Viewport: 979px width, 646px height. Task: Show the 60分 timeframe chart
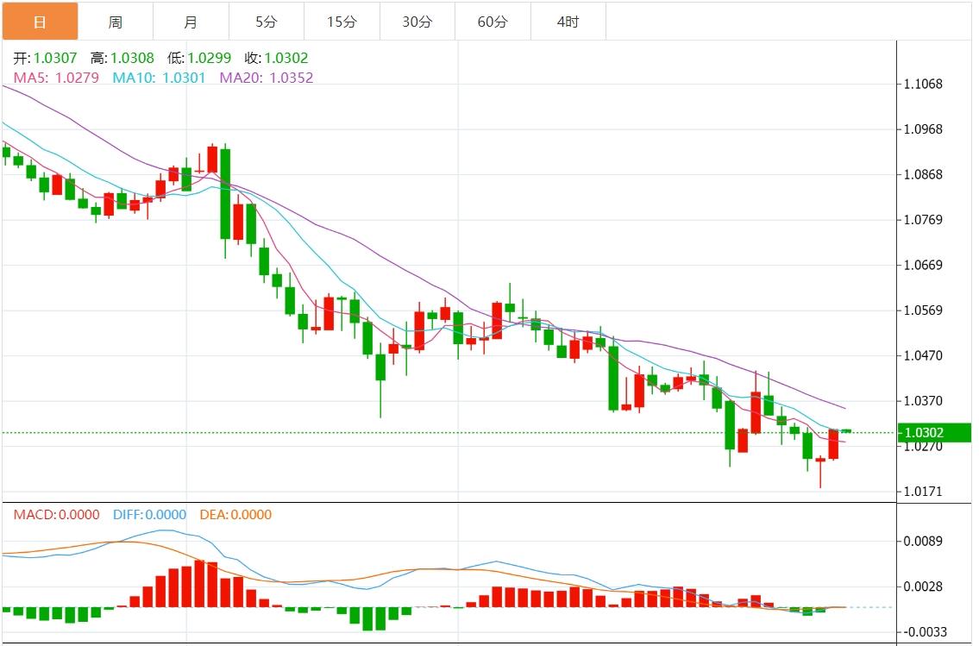[493, 22]
